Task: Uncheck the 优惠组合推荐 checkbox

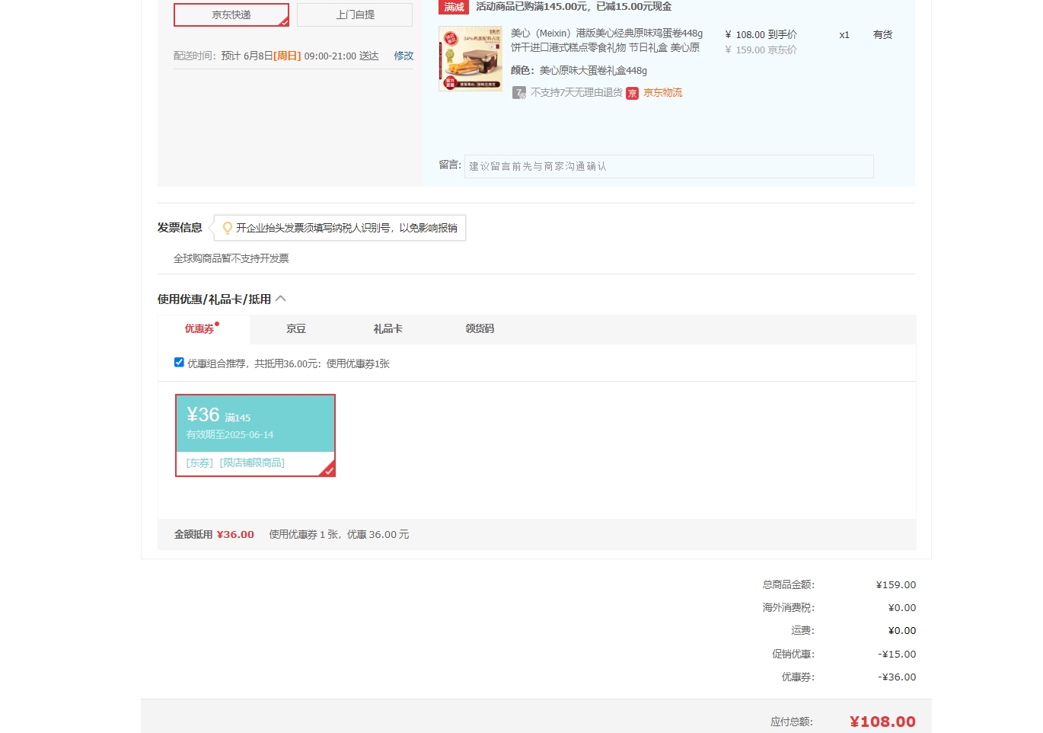Action: pos(179,363)
